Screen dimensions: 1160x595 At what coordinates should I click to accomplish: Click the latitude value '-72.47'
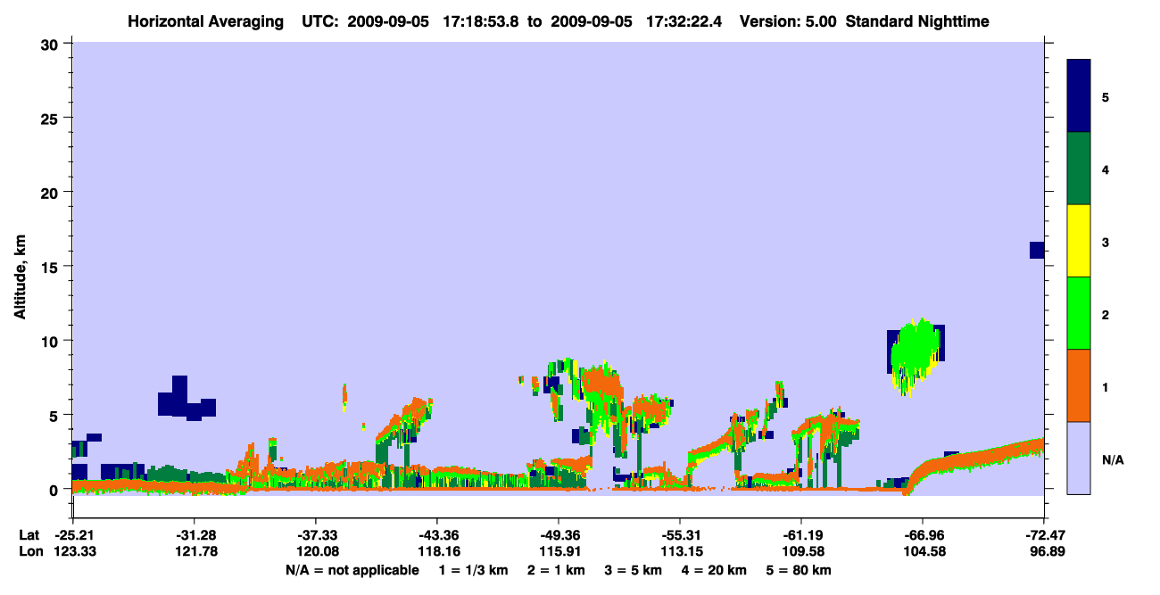pos(1044,535)
